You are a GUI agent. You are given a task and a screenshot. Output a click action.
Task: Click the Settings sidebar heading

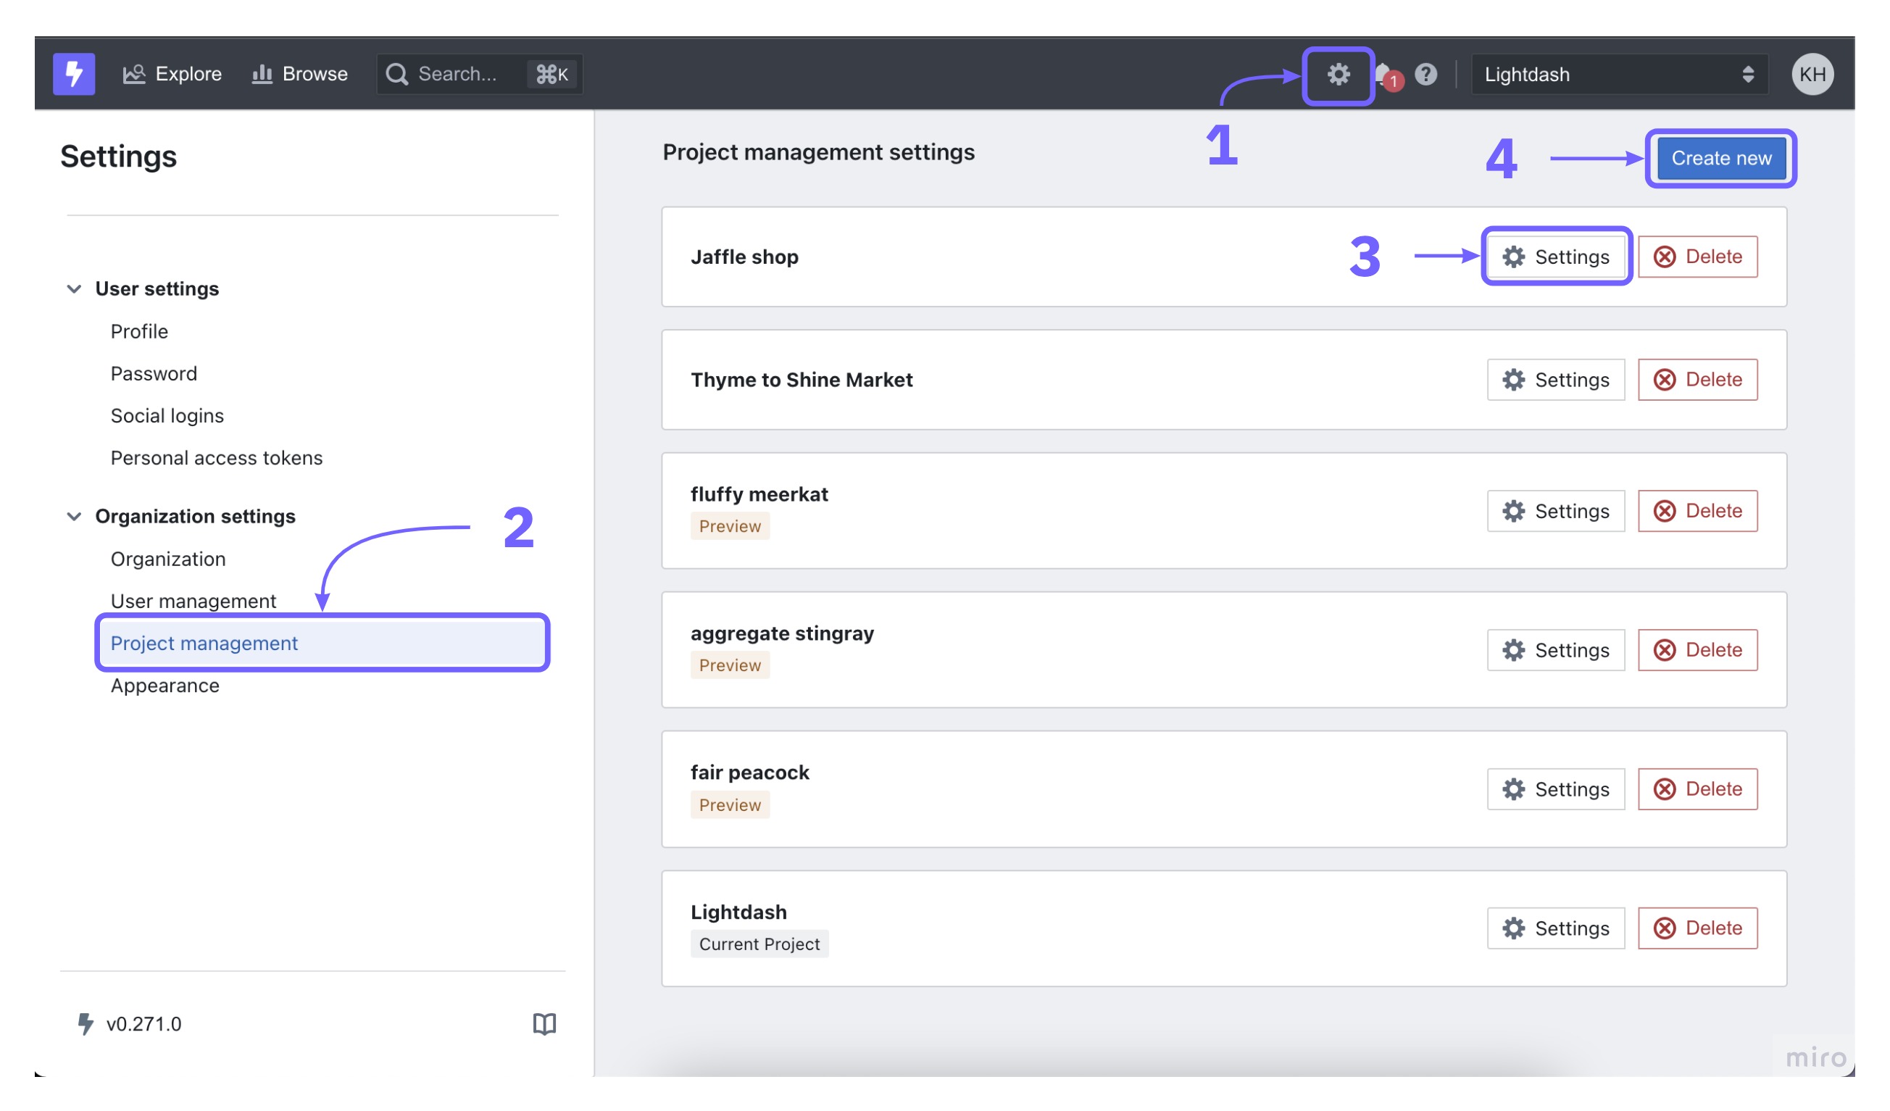[x=119, y=157]
